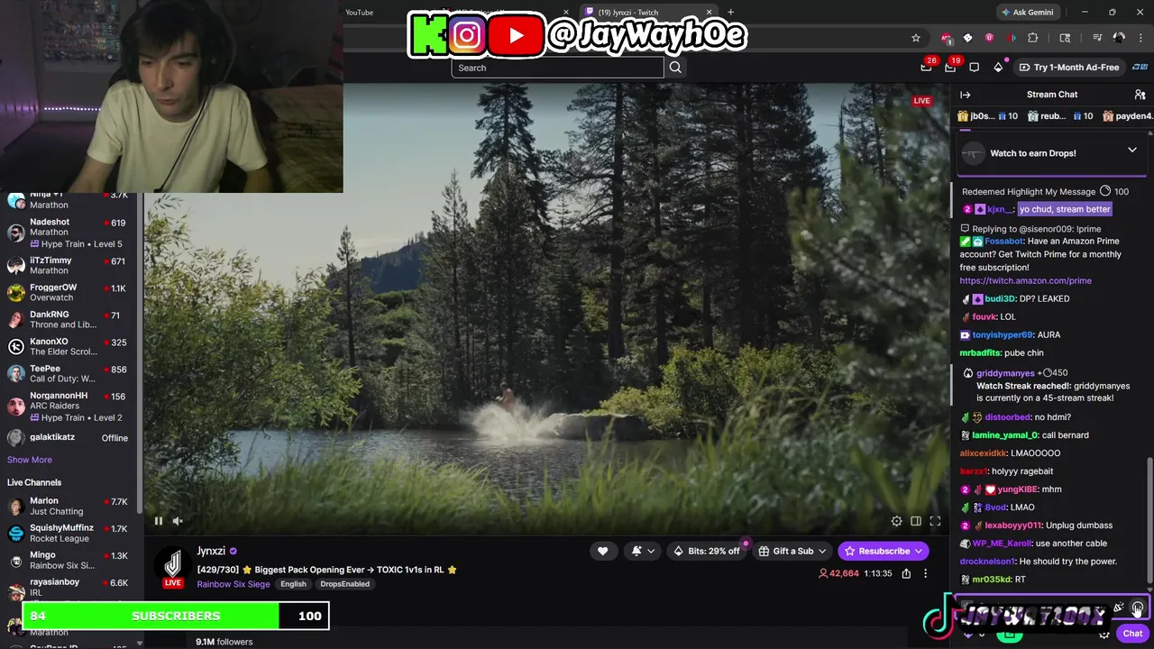Open Chrome tab search icon in toolbar
Viewport: 1154px width, 649px height.
(x=1065, y=38)
